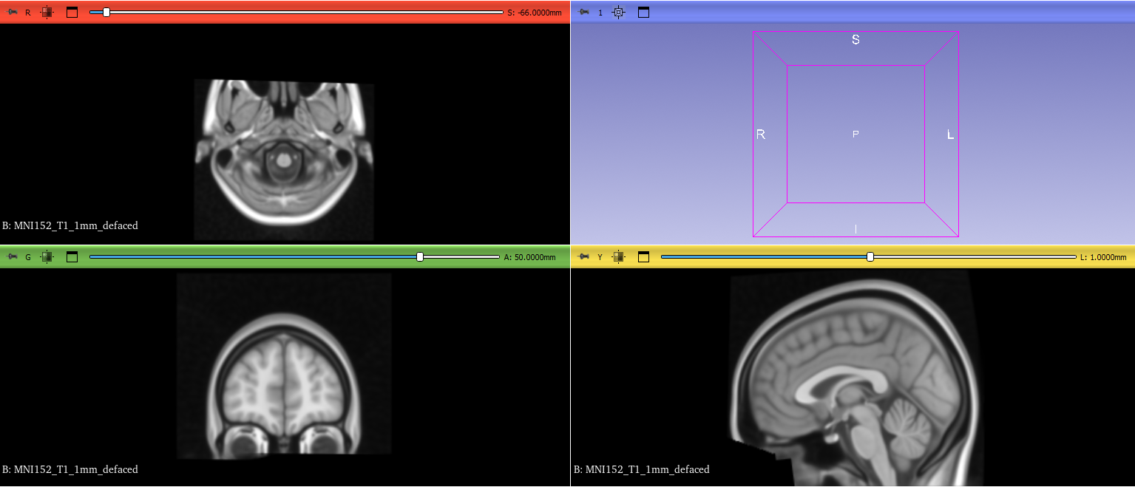The width and height of the screenshot is (1135, 487).
Task: Reset field of view in the Red slice view
Action: (47, 13)
